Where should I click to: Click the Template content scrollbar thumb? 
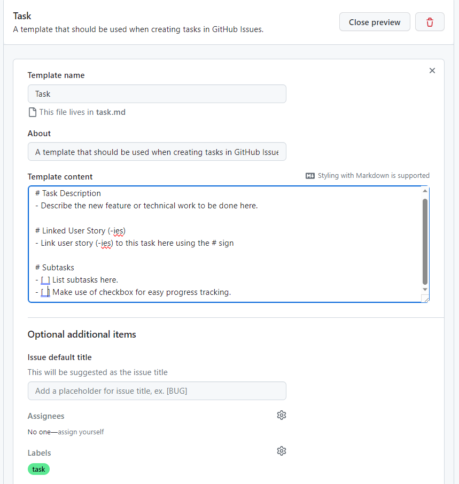pyautogui.click(x=425, y=241)
